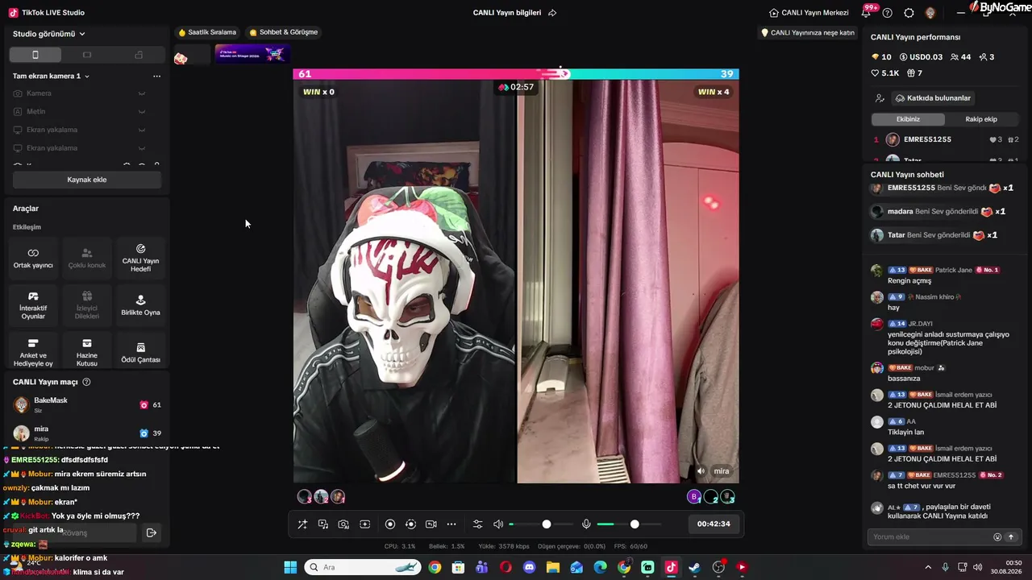
Task: Open the notifications bell
Action: [x=868, y=12]
